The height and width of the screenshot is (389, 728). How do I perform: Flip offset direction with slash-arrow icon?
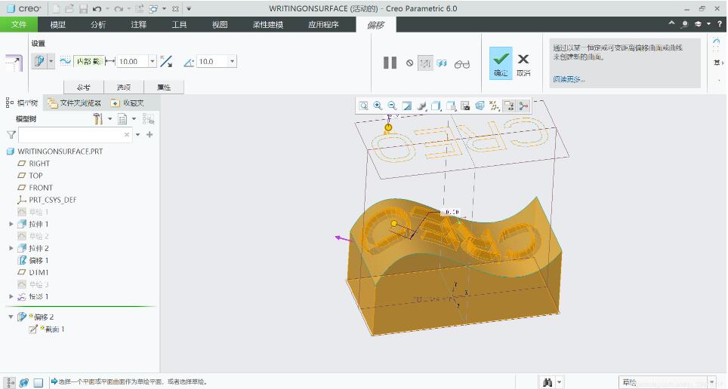pos(166,61)
